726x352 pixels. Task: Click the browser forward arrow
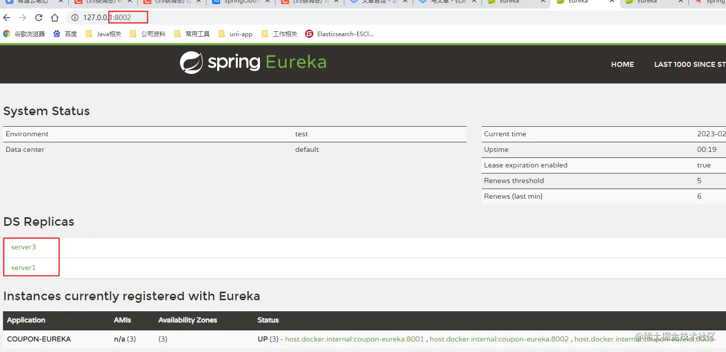pyautogui.click(x=23, y=18)
